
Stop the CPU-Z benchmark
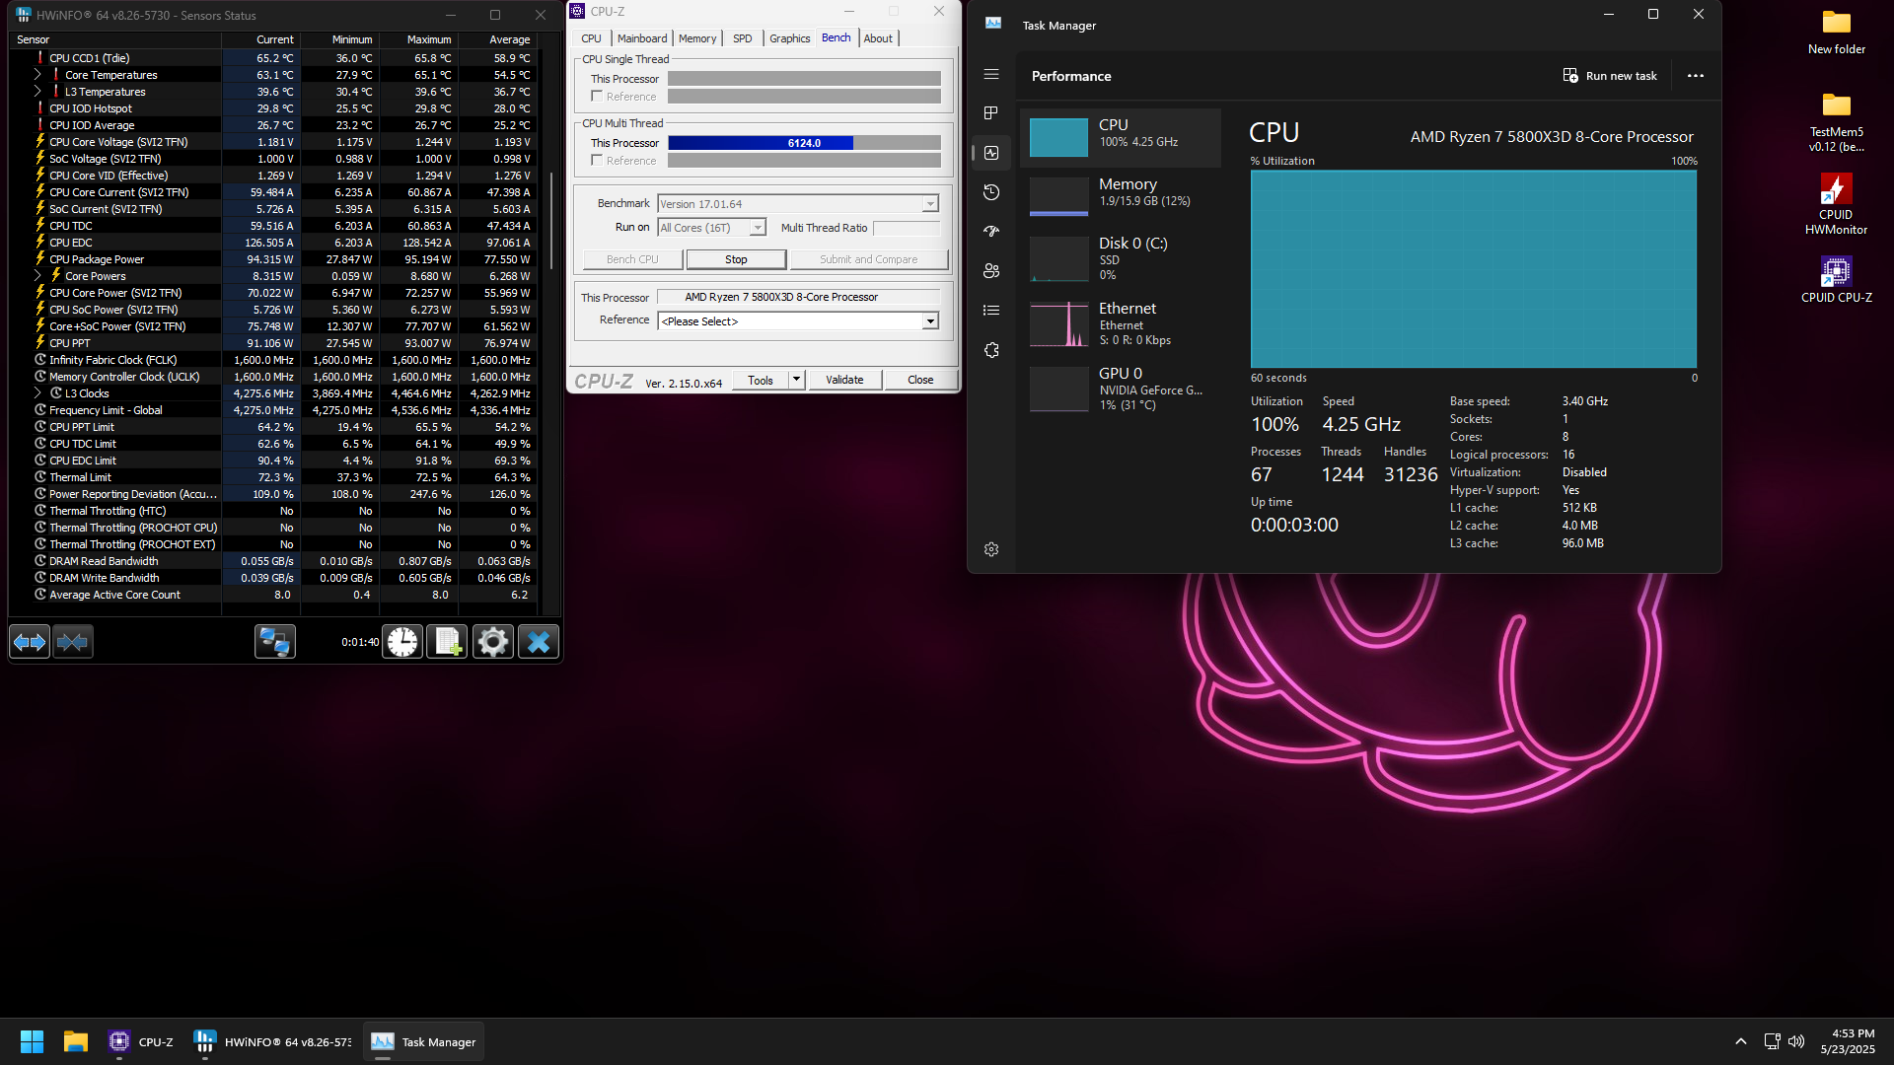(736, 259)
